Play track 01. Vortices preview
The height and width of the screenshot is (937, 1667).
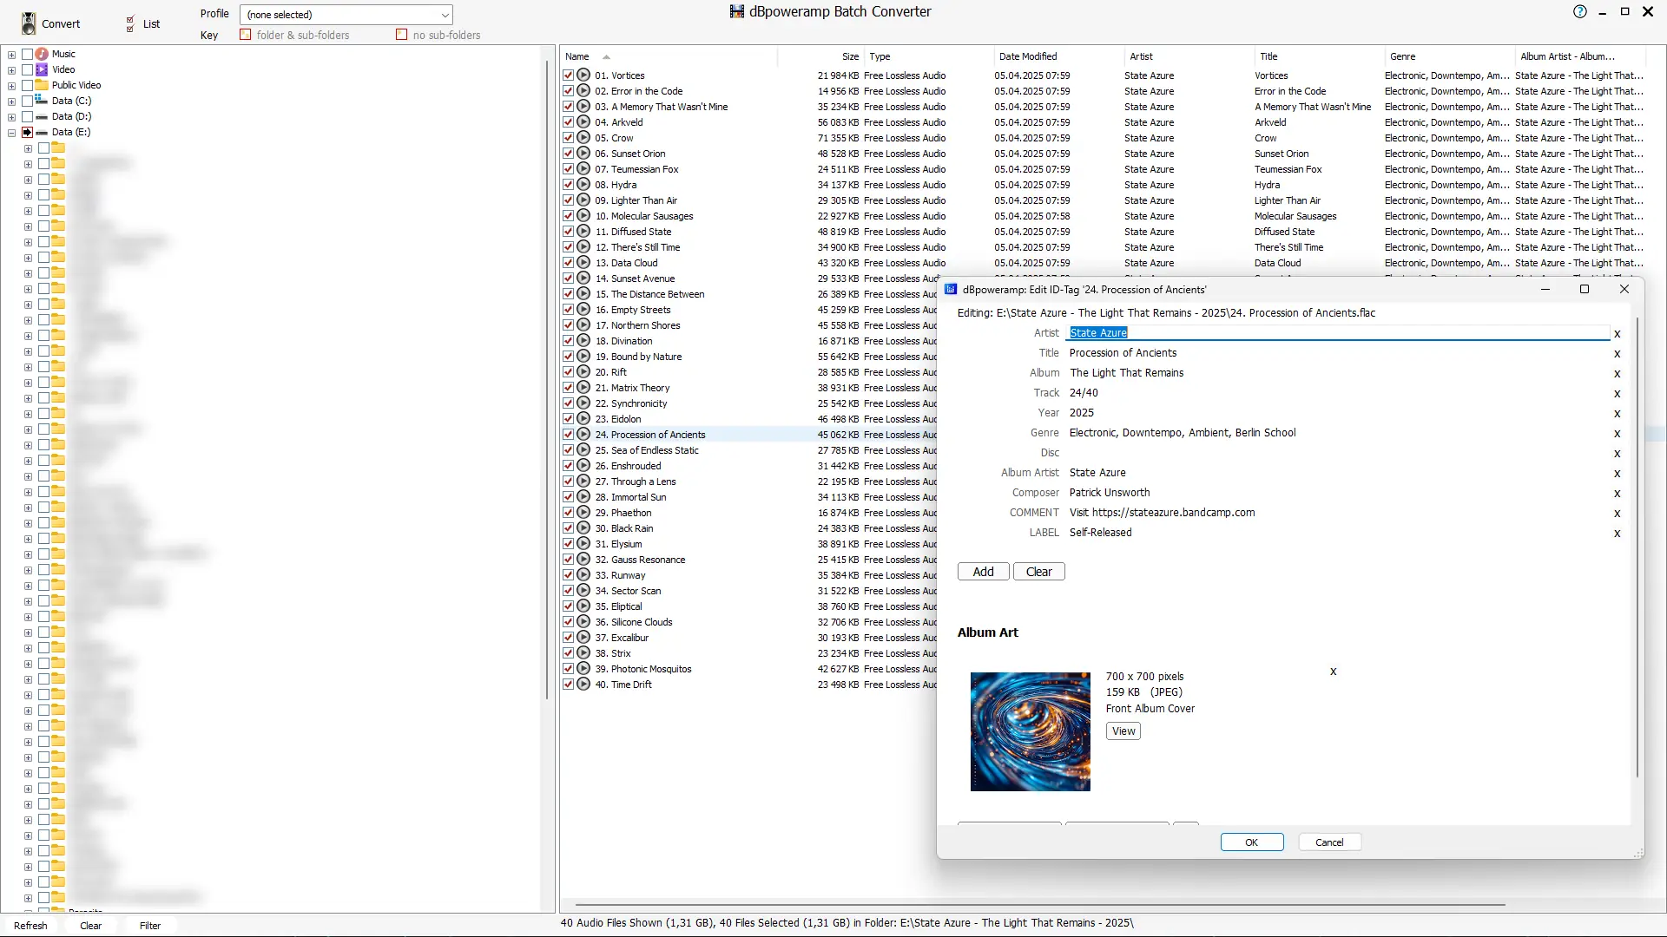tap(583, 75)
